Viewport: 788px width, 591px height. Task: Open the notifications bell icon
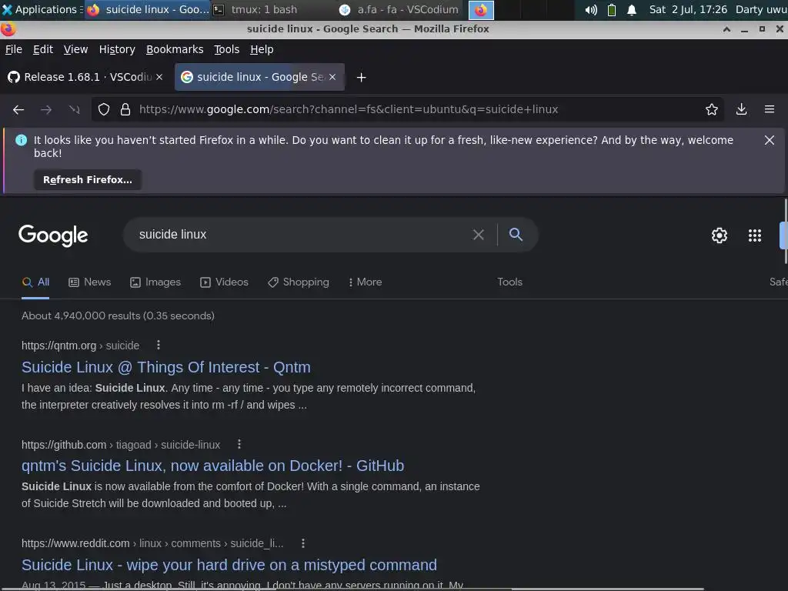[x=632, y=9]
